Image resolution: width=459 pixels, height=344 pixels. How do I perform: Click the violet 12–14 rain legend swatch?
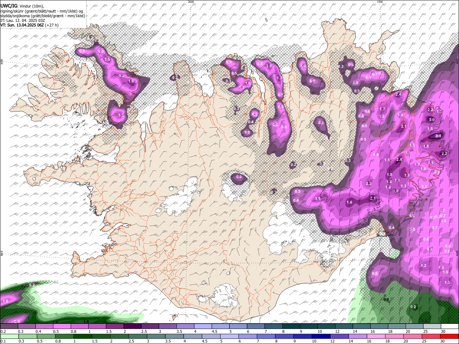tap(340, 336)
